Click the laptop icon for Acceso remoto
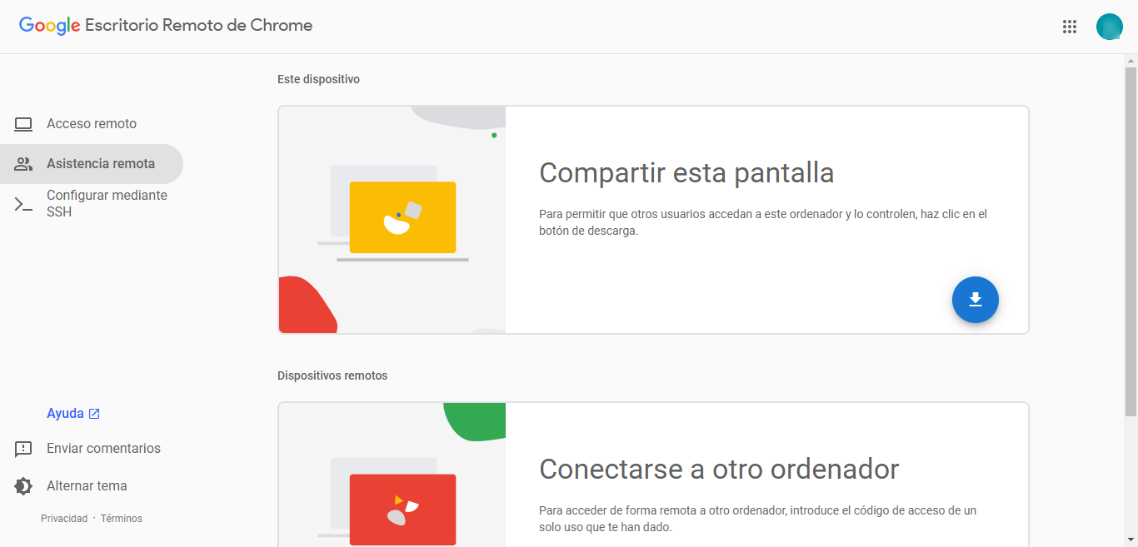Viewport: 1138px width, 547px height. pos(23,124)
